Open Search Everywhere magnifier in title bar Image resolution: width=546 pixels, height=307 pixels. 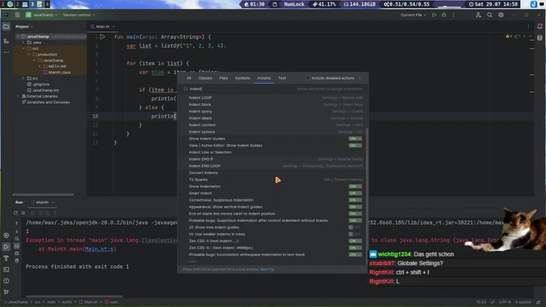click(490, 15)
